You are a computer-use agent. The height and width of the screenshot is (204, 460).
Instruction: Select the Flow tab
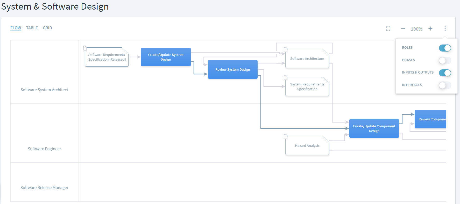point(16,28)
